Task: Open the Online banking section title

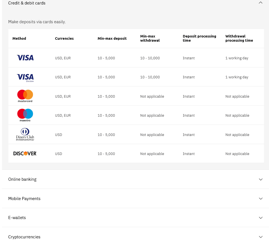Action: pyautogui.click(x=22, y=179)
